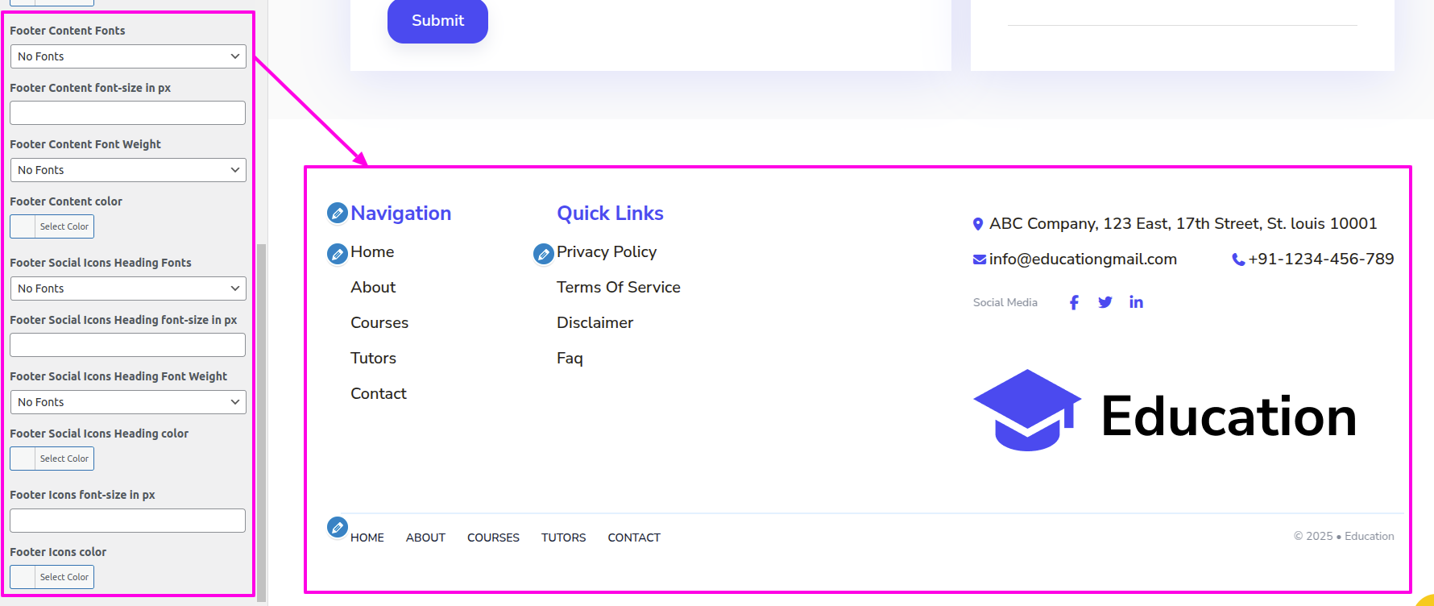
Task: Expand the Footer Content Fonts dropdown
Action: click(128, 56)
